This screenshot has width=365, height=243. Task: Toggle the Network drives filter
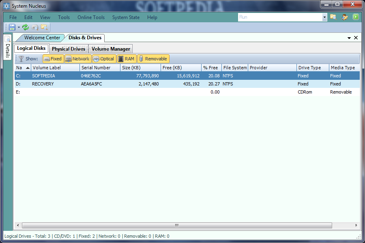(78, 59)
